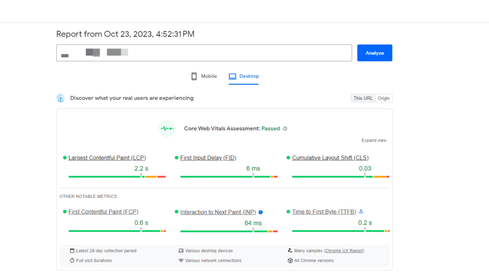Viewport: 489px width, 275px height.
Task: Click the help icon next to Passed
Action: (x=285, y=129)
